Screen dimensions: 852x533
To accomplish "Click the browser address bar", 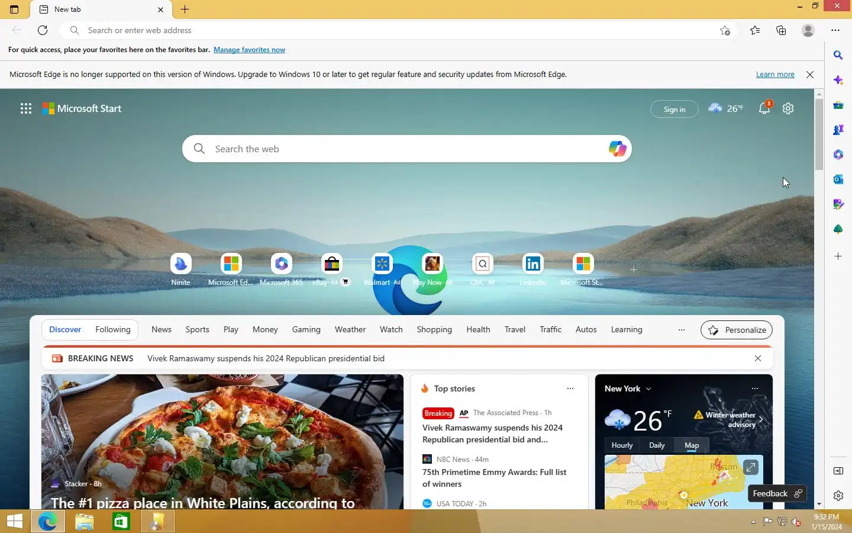I will click(x=398, y=30).
